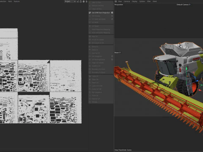Click the Perspective viewport label
The image size is (203, 152).
118,5
